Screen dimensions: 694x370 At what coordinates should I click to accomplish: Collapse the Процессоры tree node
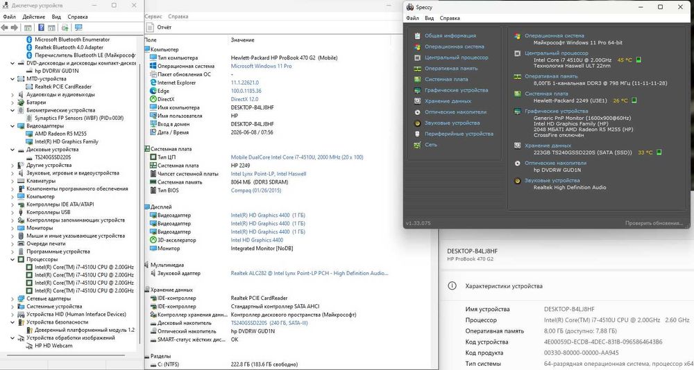[12, 260]
